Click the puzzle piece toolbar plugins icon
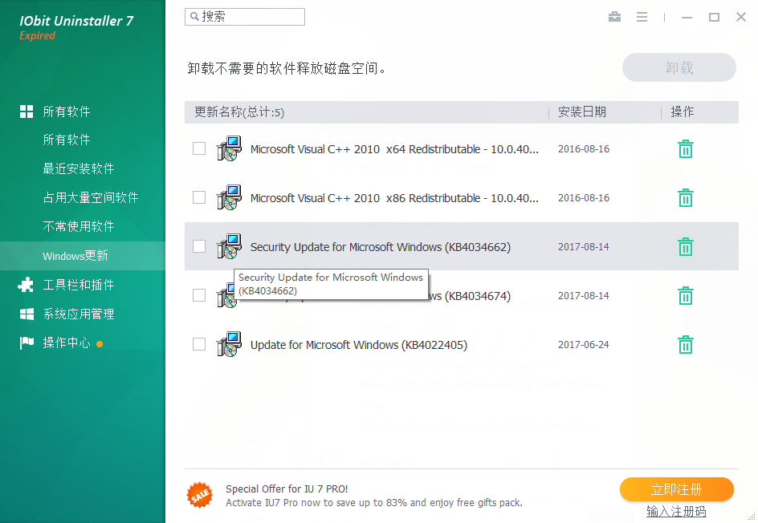The width and height of the screenshot is (758, 523). click(x=26, y=285)
